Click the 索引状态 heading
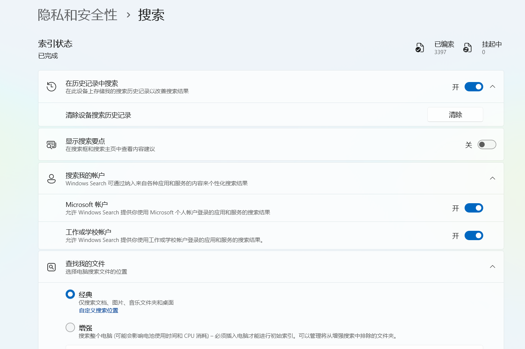525x349 pixels. [55, 44]
